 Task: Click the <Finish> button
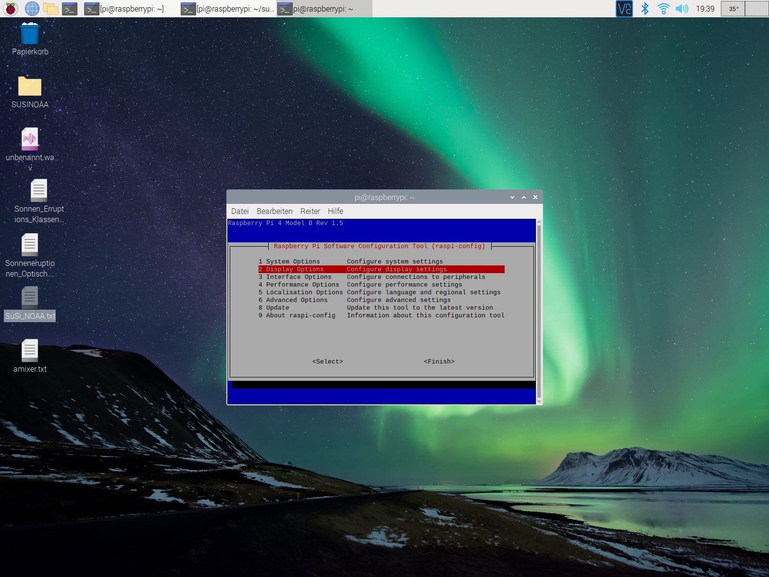(x=439, y=362)
